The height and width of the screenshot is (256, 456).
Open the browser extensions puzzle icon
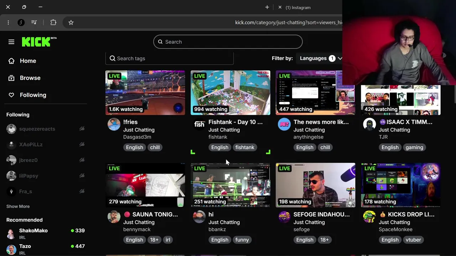point(53,22)
